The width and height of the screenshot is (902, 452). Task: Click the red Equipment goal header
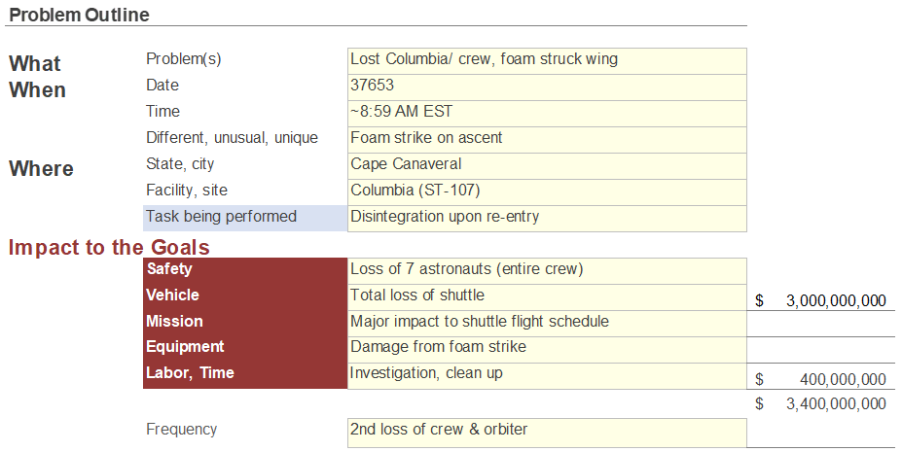coord(245,350)
